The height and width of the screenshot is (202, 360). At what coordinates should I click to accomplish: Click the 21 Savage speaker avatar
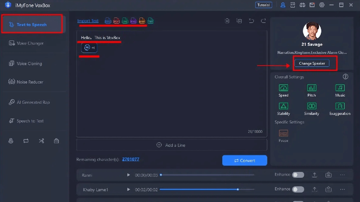[x=312, y=31]
